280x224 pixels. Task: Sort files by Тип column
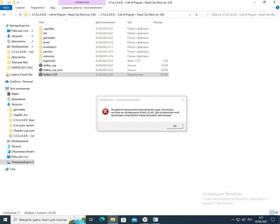point(129,22)
